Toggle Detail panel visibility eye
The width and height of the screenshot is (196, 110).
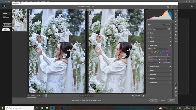(170, 41)
